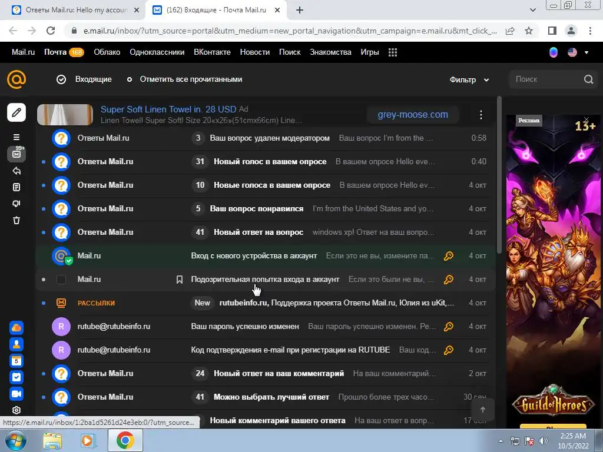Open Знакомства in the top navigation

pos(331,52)
